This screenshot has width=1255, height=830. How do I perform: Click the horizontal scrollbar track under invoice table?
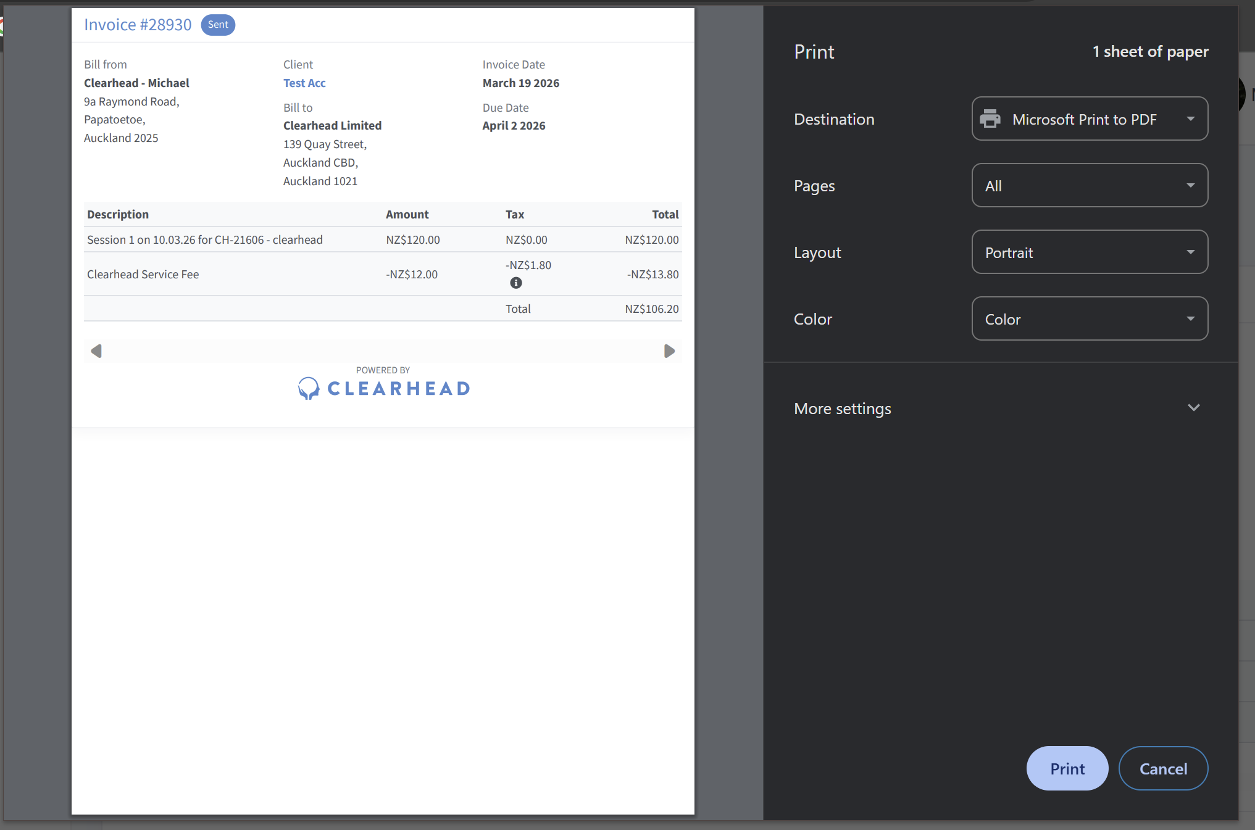point(383,351)
